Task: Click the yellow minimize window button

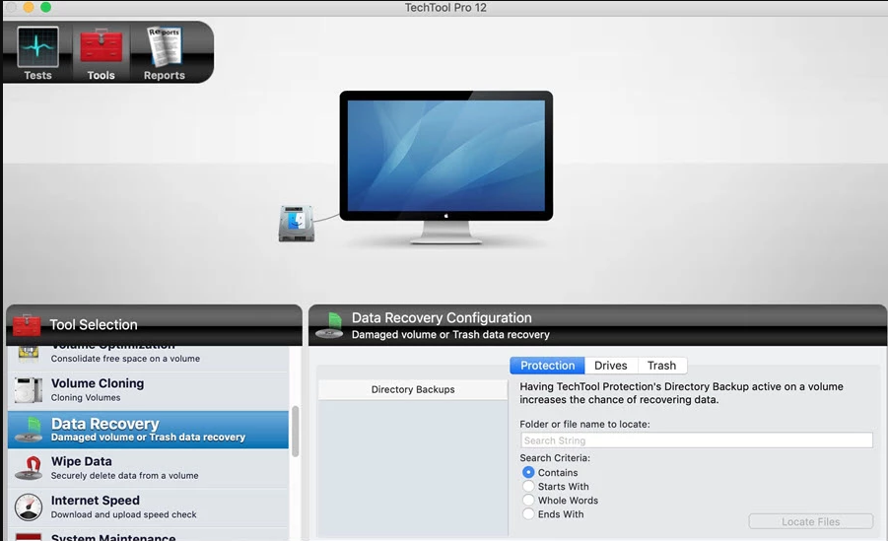Action: click(29, 7)
